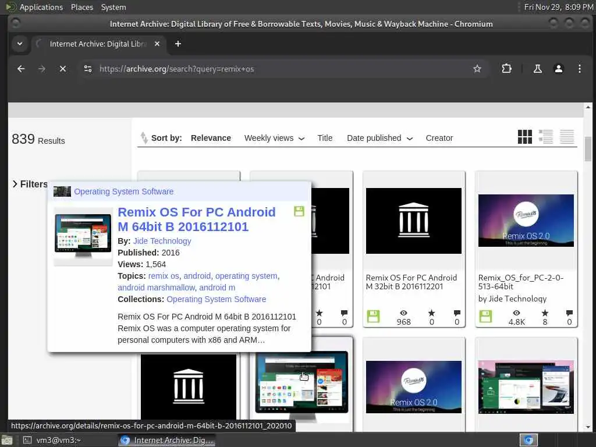Sort results by Title
Viewport: 596px width, 447px height.
(x=325, y=138)
